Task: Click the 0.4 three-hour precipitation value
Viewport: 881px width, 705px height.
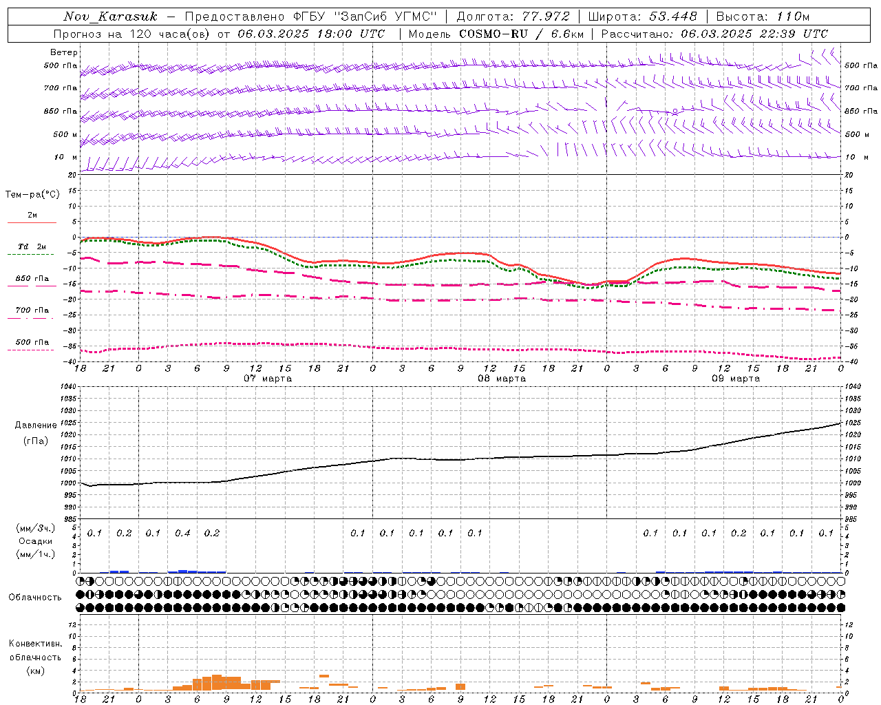Action: [x=182, y=533]
